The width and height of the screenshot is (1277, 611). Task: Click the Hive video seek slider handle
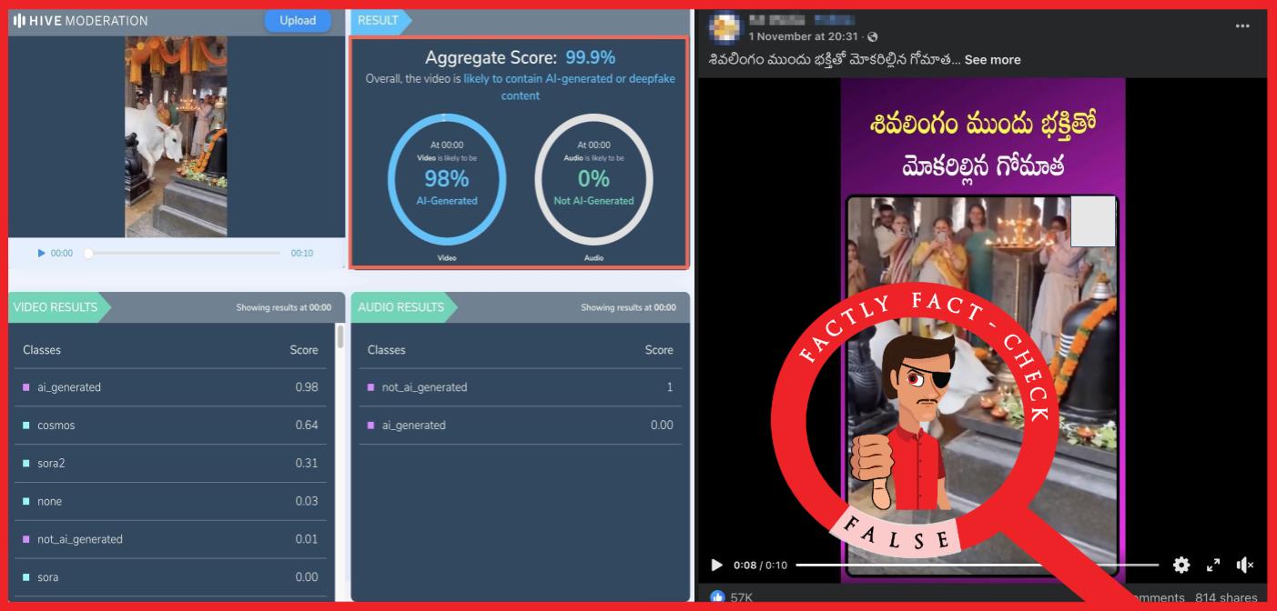click(x=88, y=254)
